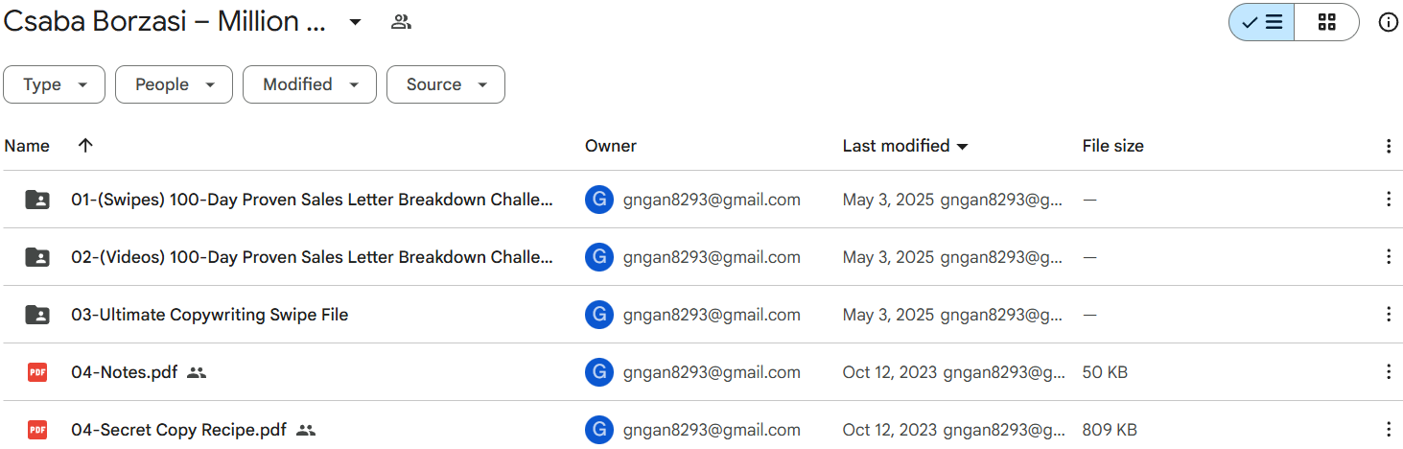The height and width of the screenshot is (449, 1403).
Task: Open the Type filter dropdown
Action: tap(55, 84)
